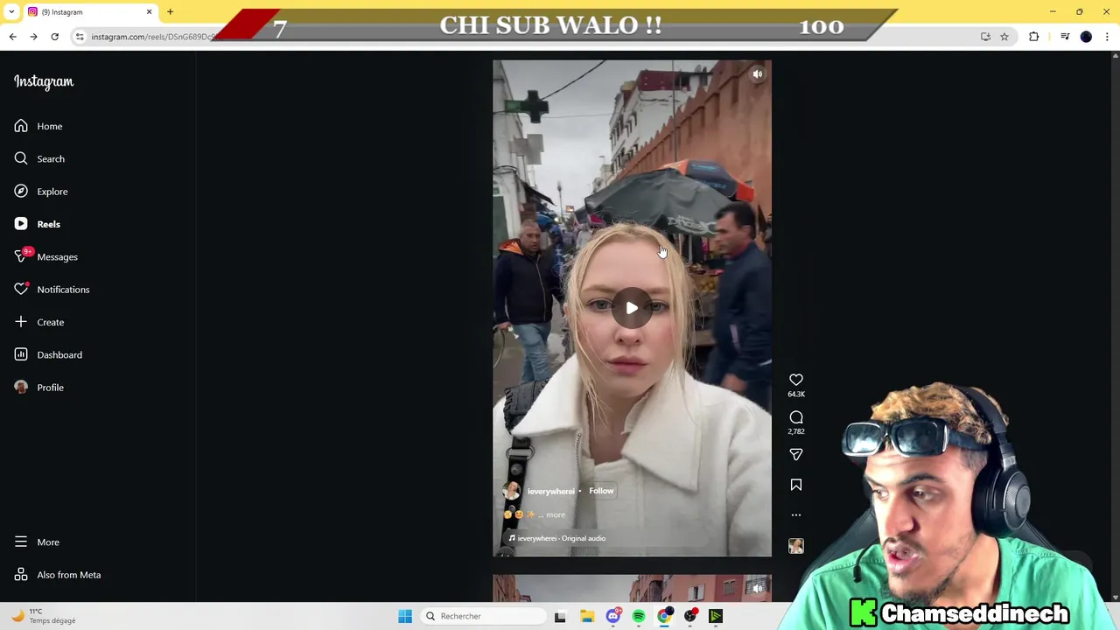Open Instagram Search from sidebar
Image resolution: width=1120 pixels, height=630 pixels.
coord(39,158)
